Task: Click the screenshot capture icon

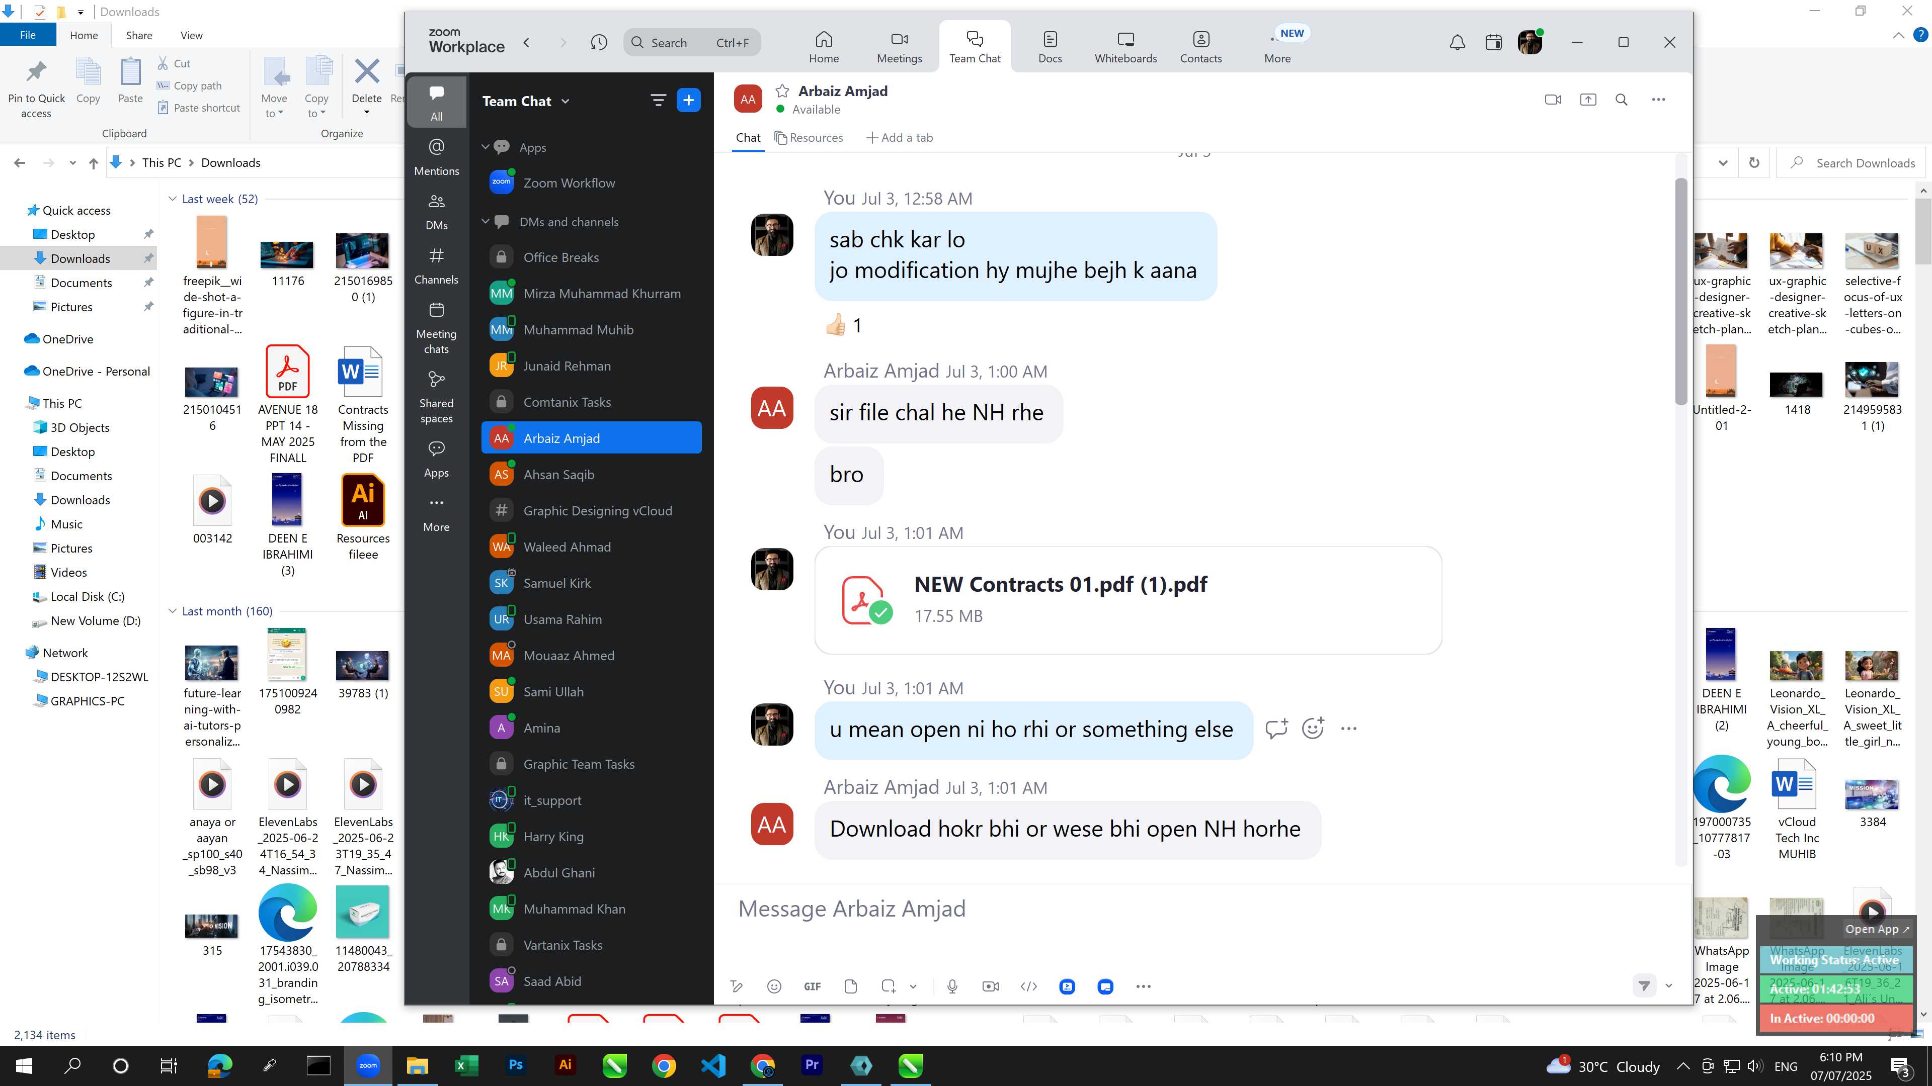Action: point(889,986)
